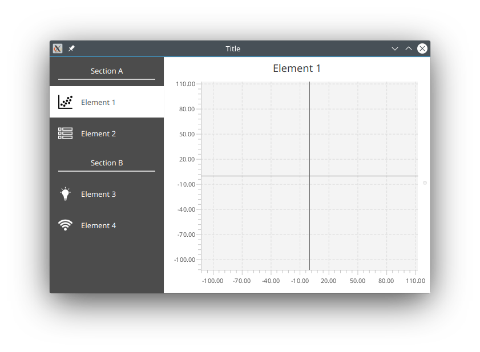This screenshot has height=352, width=480.
Task: Click the x-axis label 50.00
Action: 357,281
